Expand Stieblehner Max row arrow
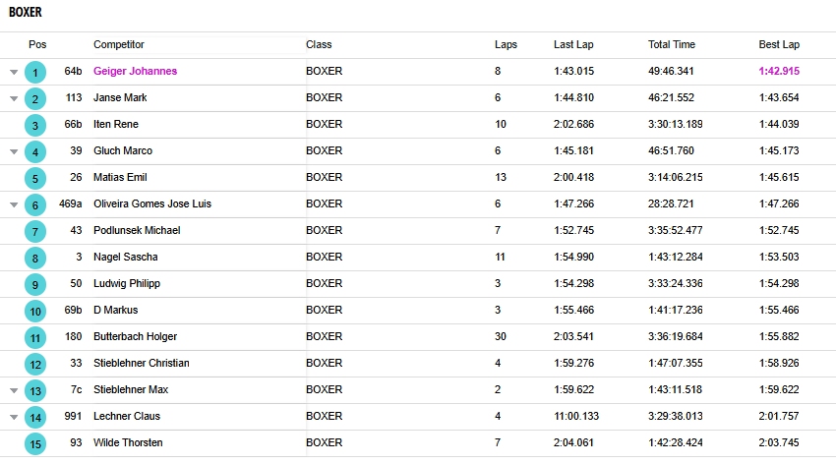This screenshot has width=836, height=464. point(14,390)
